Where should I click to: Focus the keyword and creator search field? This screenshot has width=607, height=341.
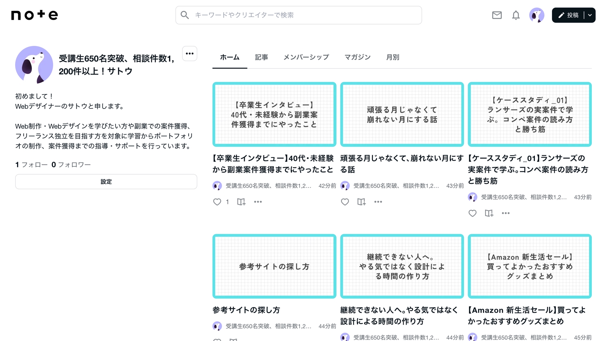[x=299, y=15]
